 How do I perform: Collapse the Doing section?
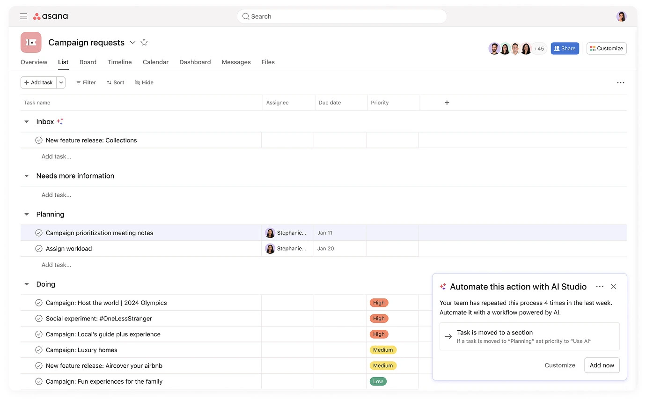point(27,284)
